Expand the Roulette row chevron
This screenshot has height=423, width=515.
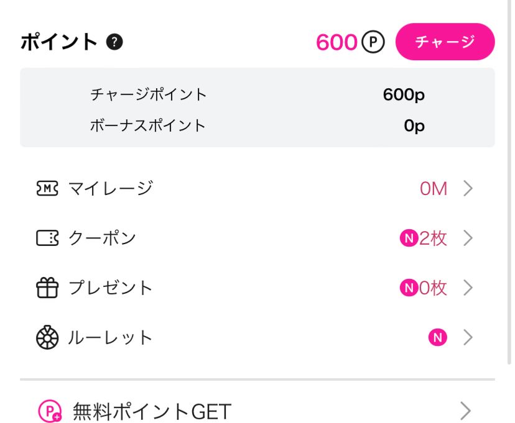coord(468,337)
